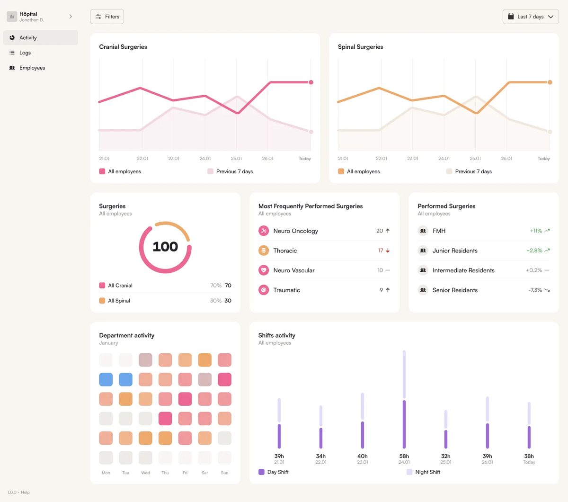The width and height of the screenshot is (568, 502).
Task: Click the Intermediate Residents group icon
Action: pyautogui.click(x=423, y=270)
